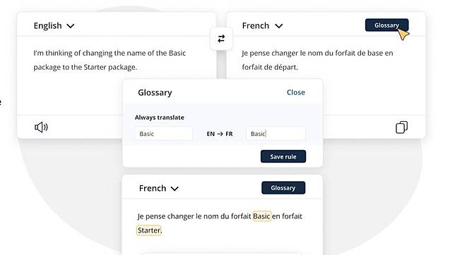
Task: Save the glossary rule
Action: [x=283, y=156]
